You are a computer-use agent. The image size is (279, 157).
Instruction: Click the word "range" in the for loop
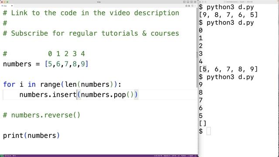tap(51, 84)
